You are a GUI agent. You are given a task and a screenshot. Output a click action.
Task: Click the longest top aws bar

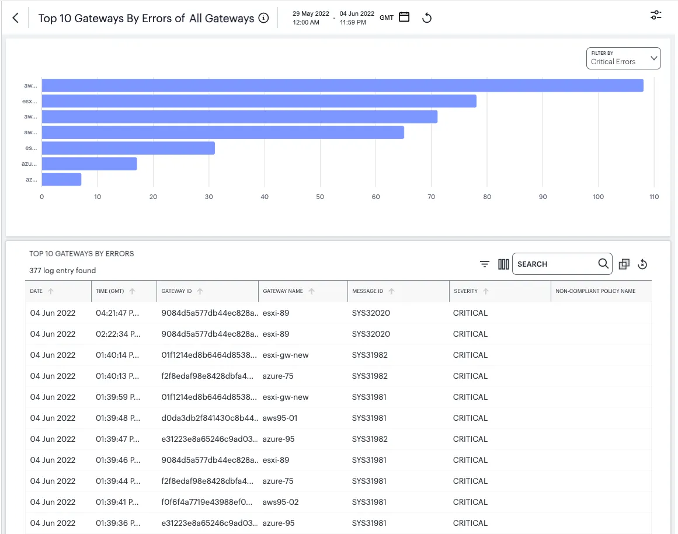(x=342, y=86)
